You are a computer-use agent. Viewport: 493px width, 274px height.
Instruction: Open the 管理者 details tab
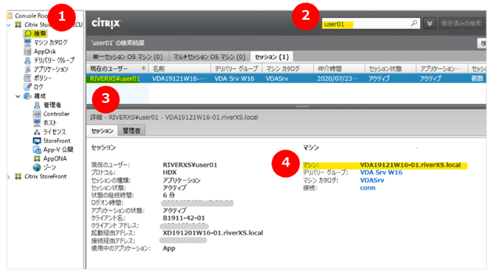[x=131, y=130]
